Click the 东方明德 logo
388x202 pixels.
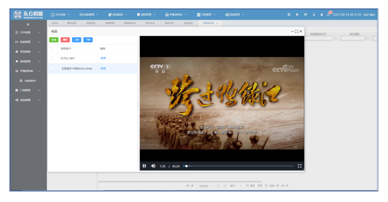(28, 15)
